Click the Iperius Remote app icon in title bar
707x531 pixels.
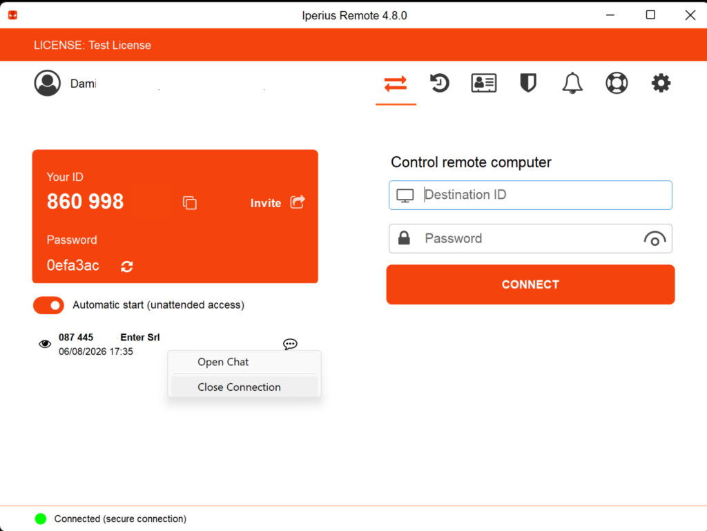[x=12, y=15]
